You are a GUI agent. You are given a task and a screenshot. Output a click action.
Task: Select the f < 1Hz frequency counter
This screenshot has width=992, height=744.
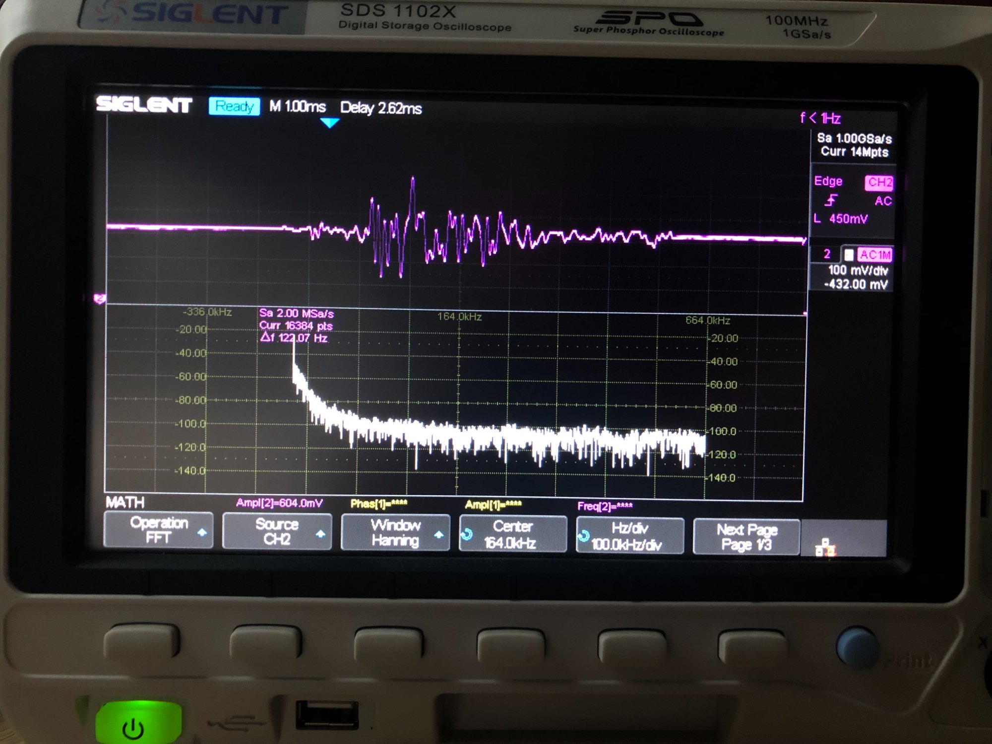click(x=820, y=118)
